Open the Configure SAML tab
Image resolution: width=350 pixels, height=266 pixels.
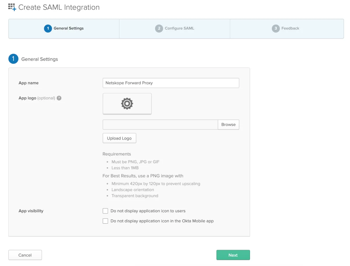179,28
